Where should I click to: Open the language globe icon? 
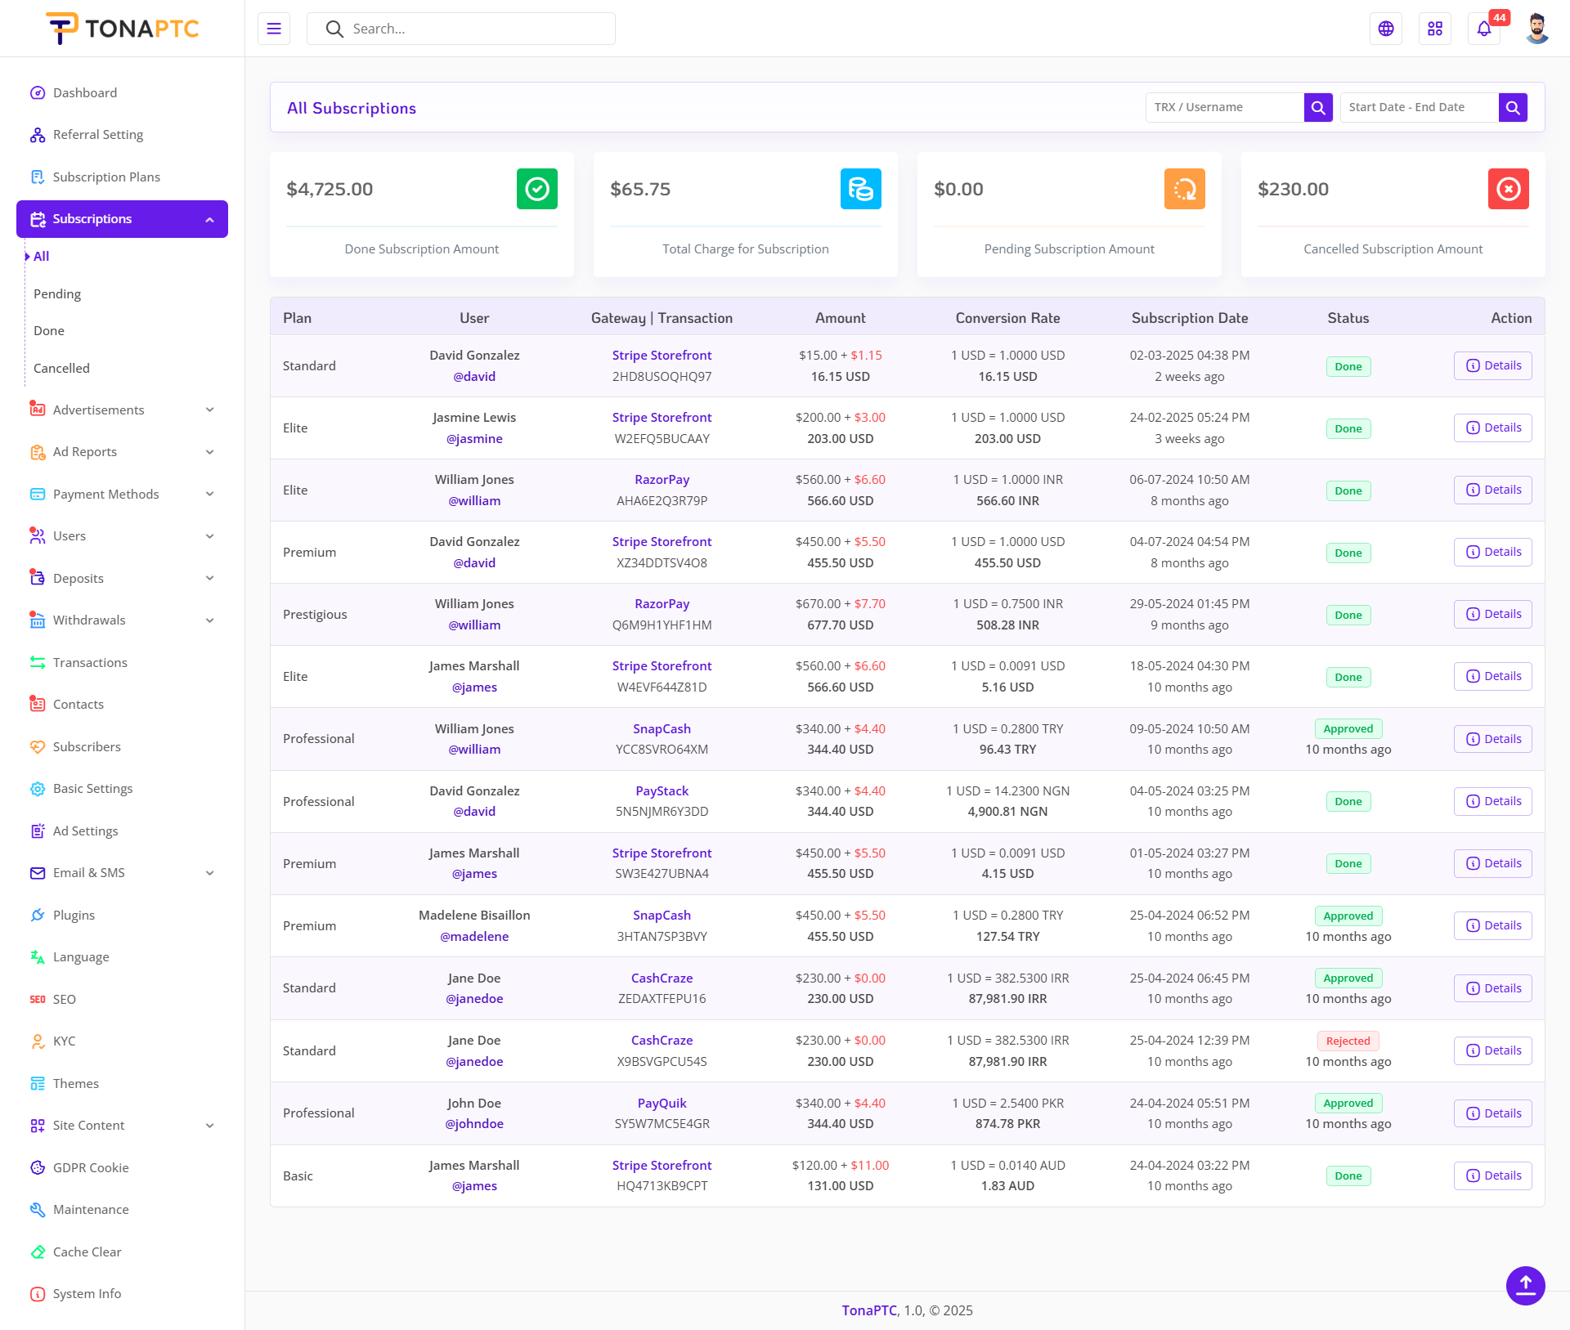point(1386,29)
